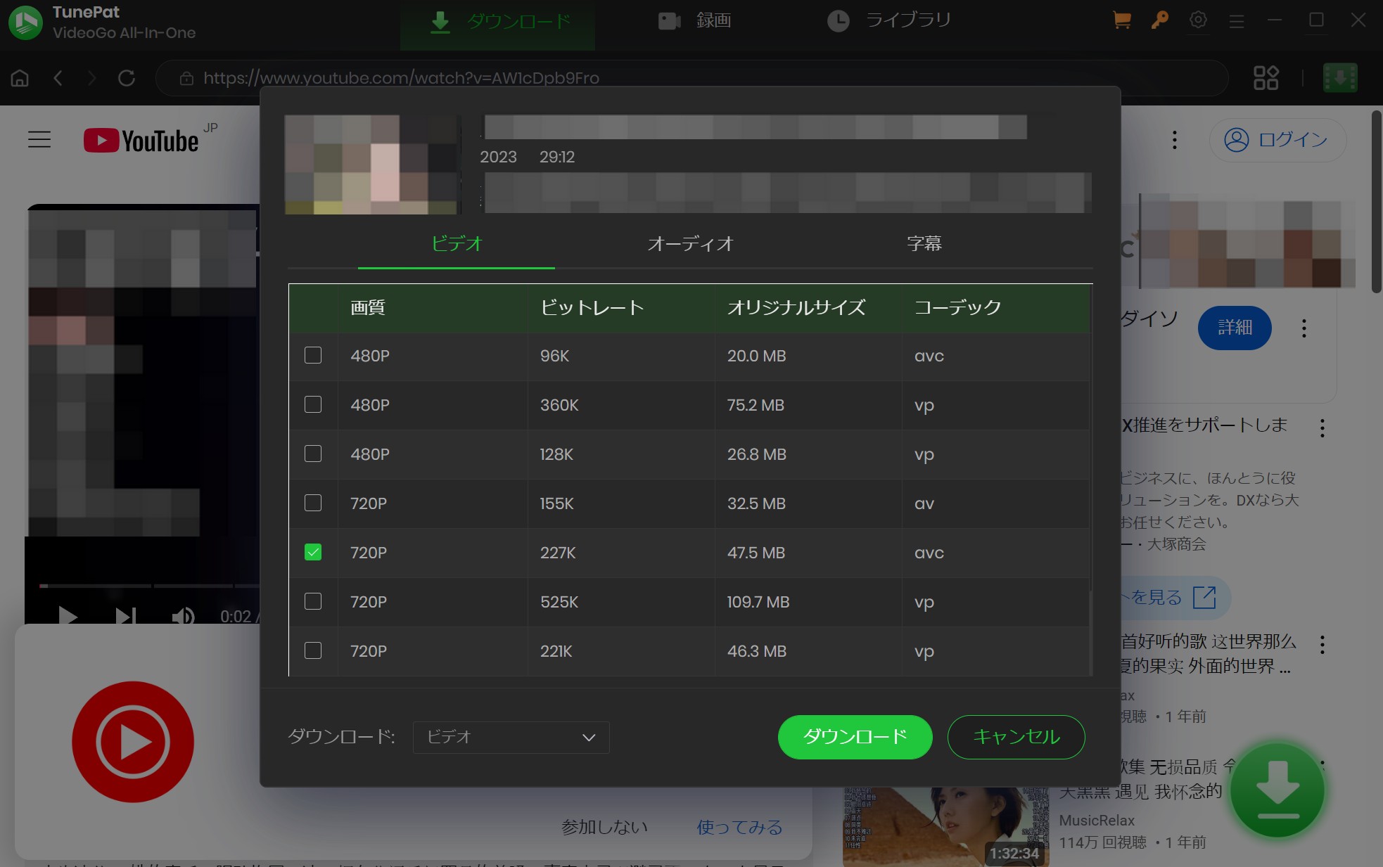The width and height of the screenshot is (1383, 867).
Task: Click the ログイン button on YouTube
Action: (x=1277, y=140)
